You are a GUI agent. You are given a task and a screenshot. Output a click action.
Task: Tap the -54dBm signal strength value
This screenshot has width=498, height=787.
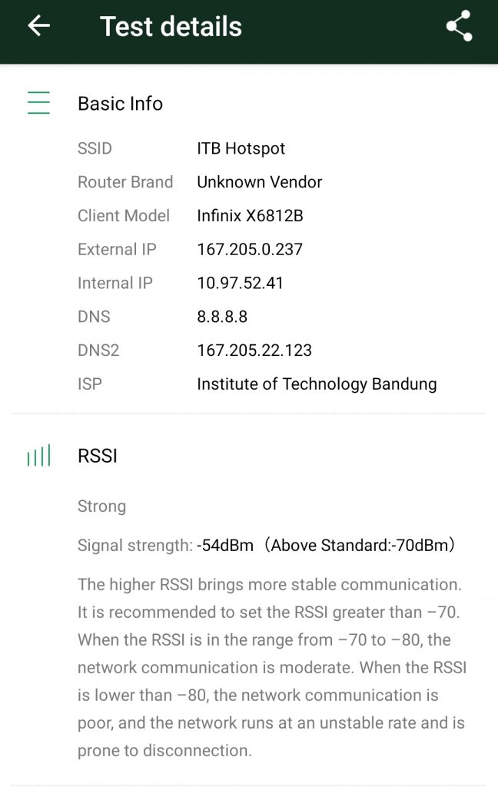pos(225,546)
